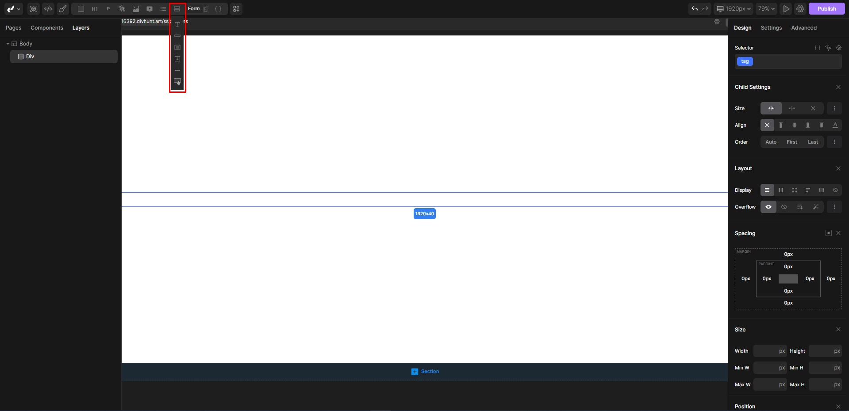Set Align to align top
This screenshot has height=411, width=849.
pos(781,125)
